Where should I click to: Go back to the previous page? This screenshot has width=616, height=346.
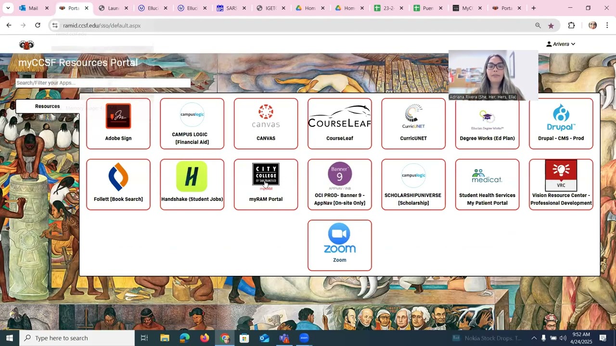(x=9, y=25)
